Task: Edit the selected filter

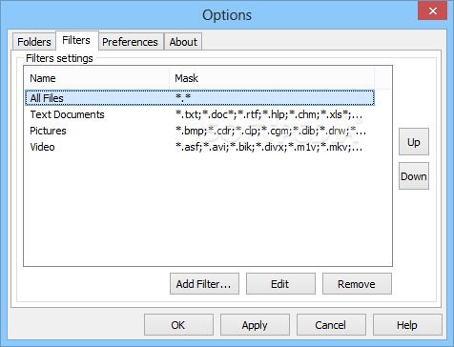Action: pos(280,284)
